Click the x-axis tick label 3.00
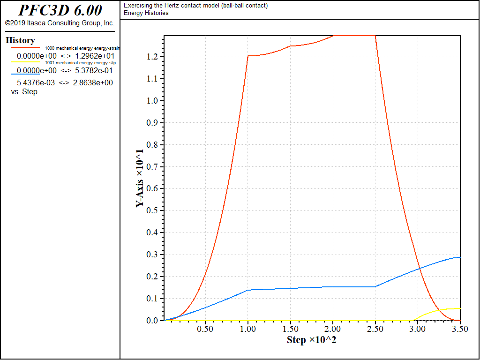480x360 pixels. [418, 329]
